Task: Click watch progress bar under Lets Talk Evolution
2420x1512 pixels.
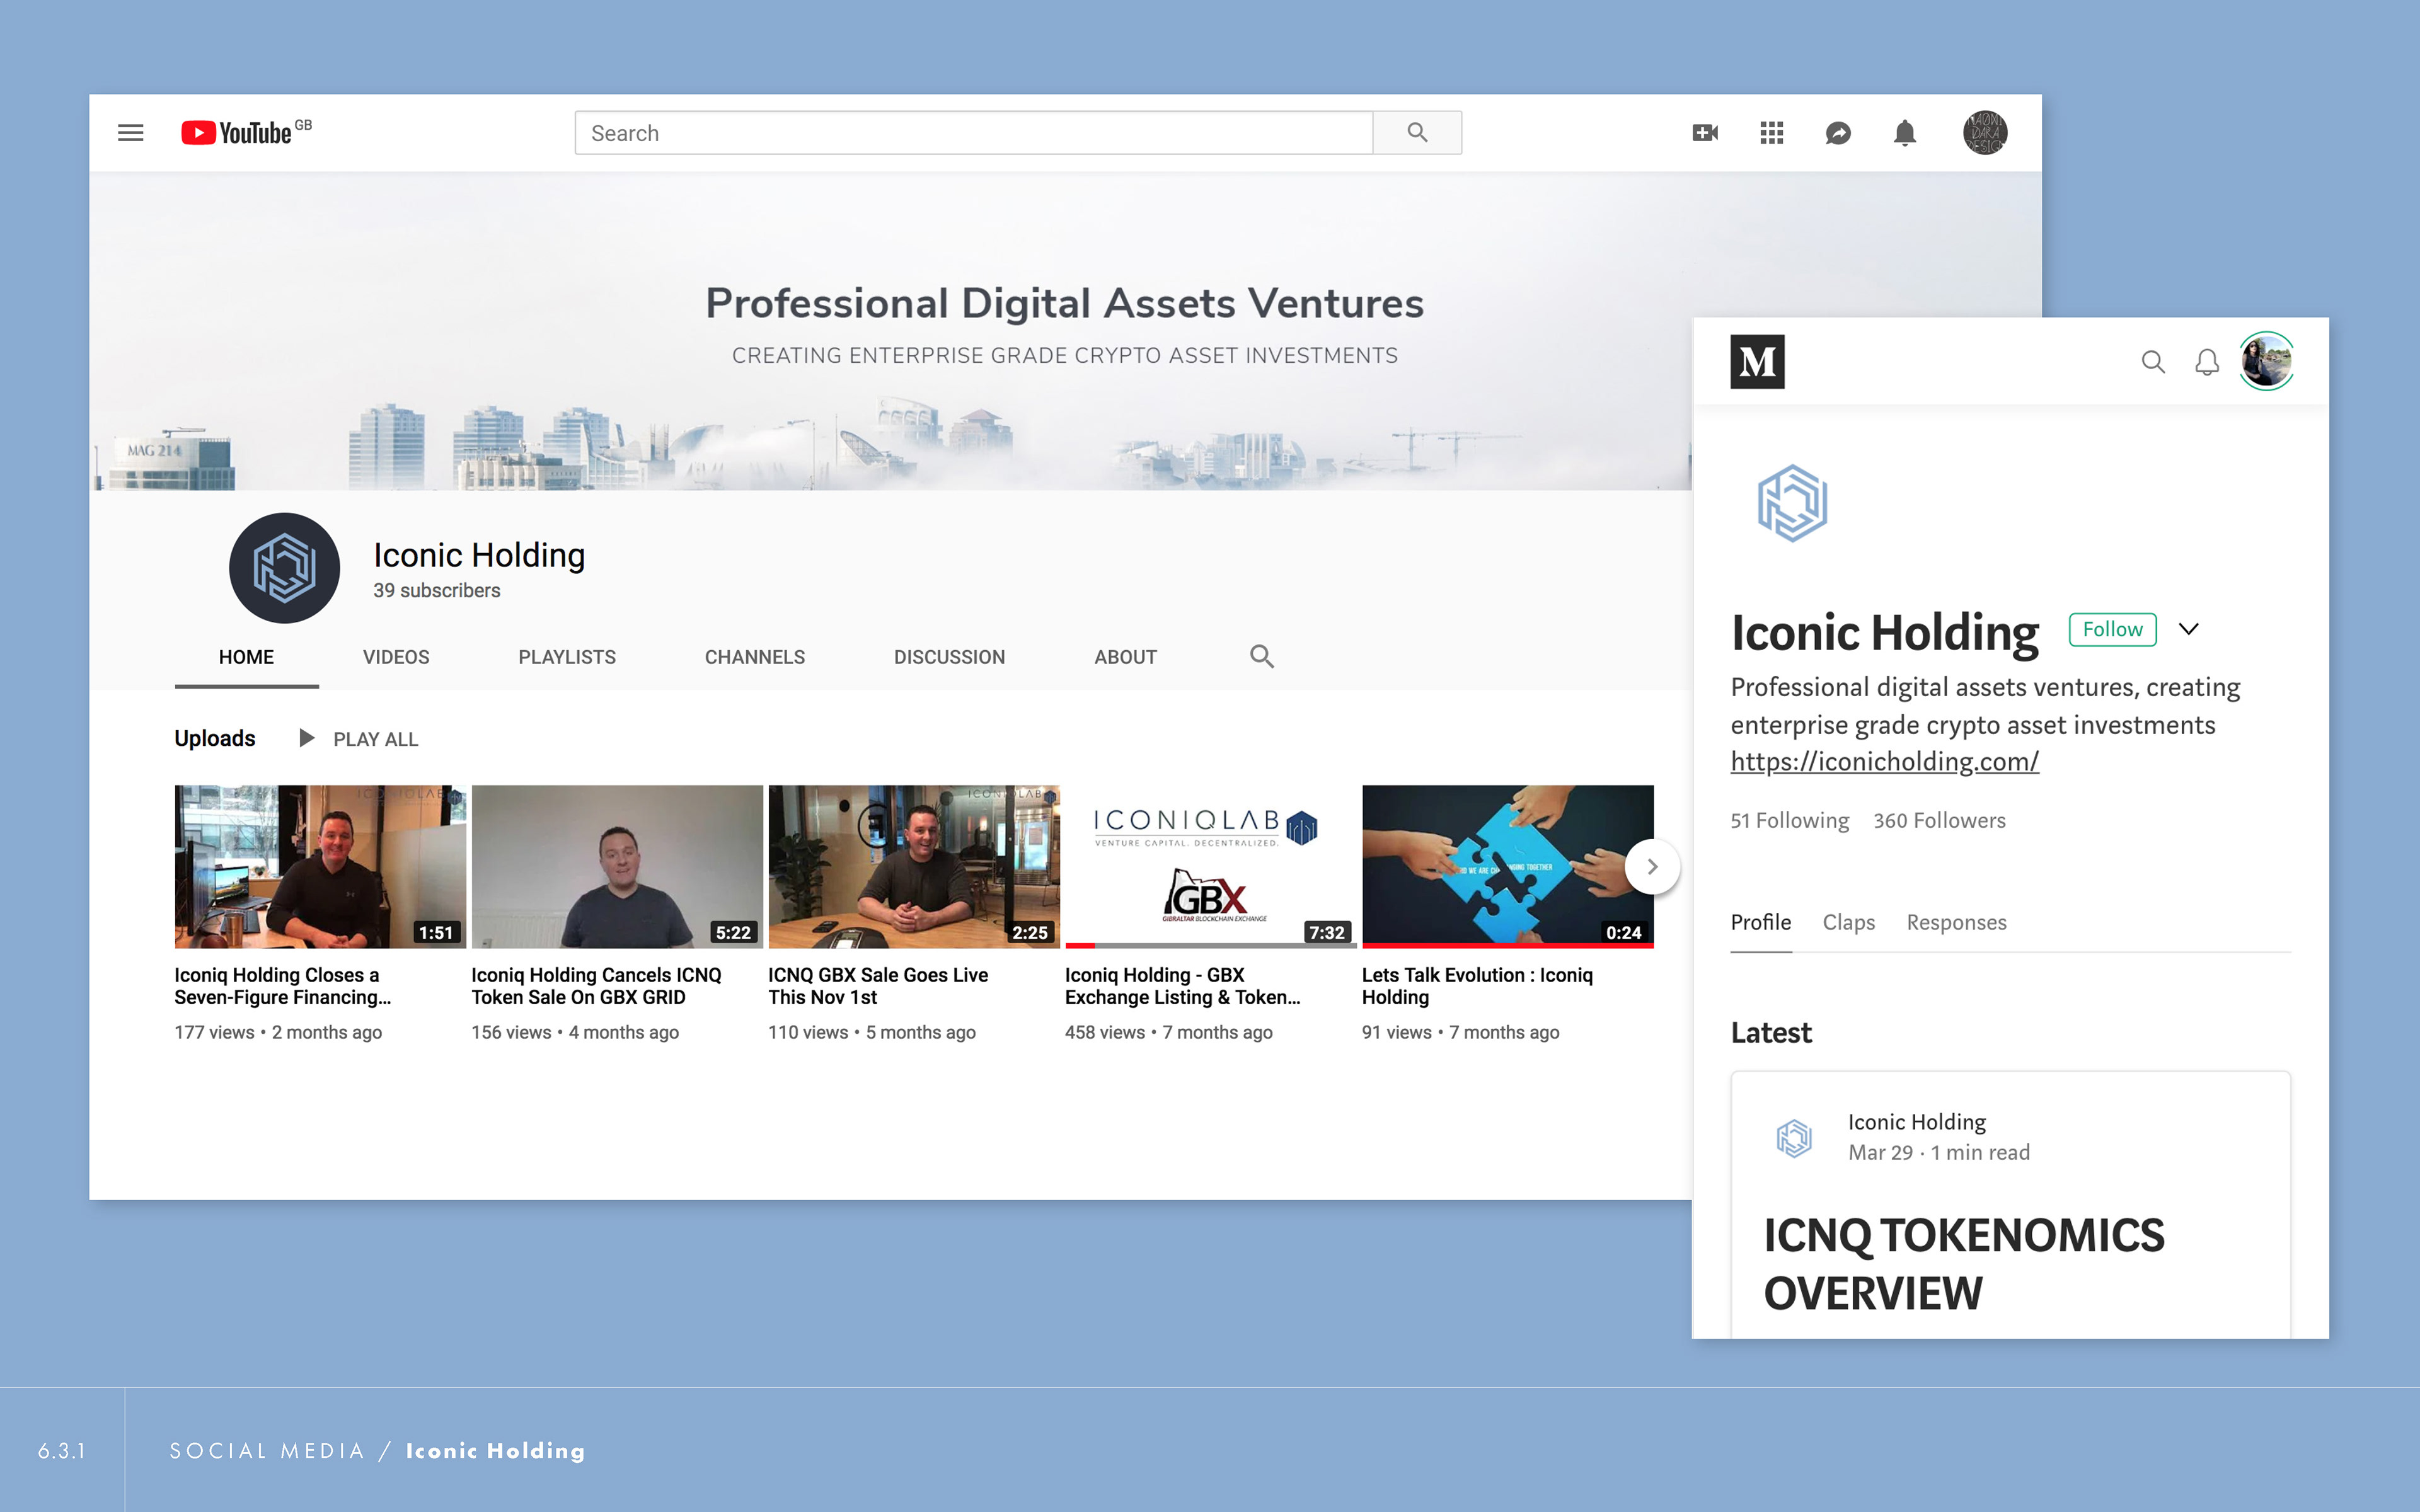Action: (1507, 945)
